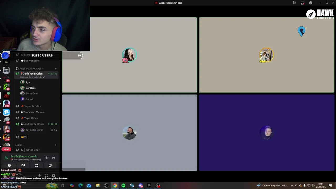Collapse the CANLI YAYIN KANALI category

(30, 69)
